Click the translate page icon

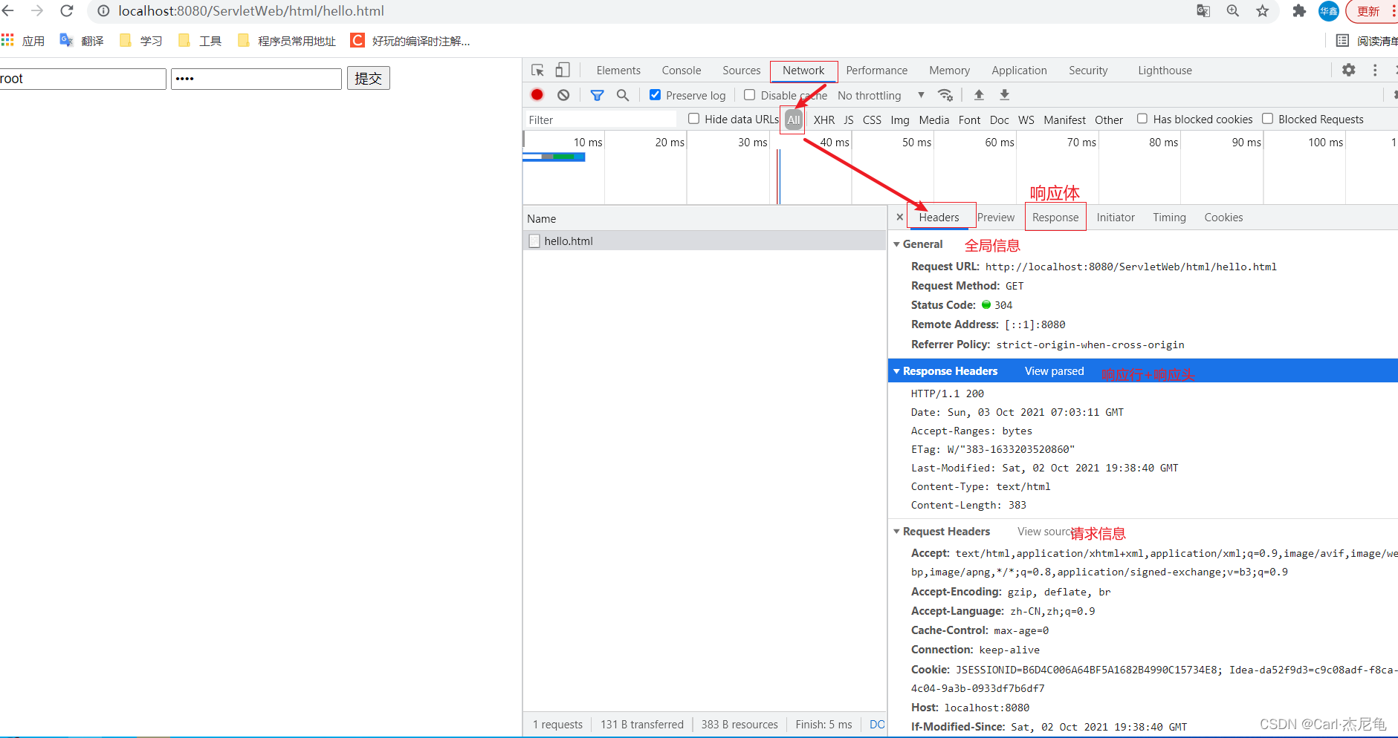(x=1203, y=10)
